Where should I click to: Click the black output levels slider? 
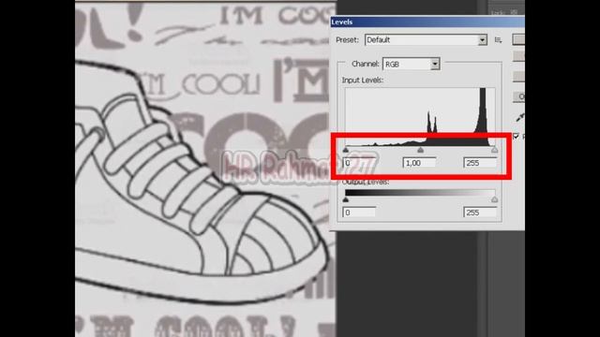pyautogui.click(x=346, y=199)
